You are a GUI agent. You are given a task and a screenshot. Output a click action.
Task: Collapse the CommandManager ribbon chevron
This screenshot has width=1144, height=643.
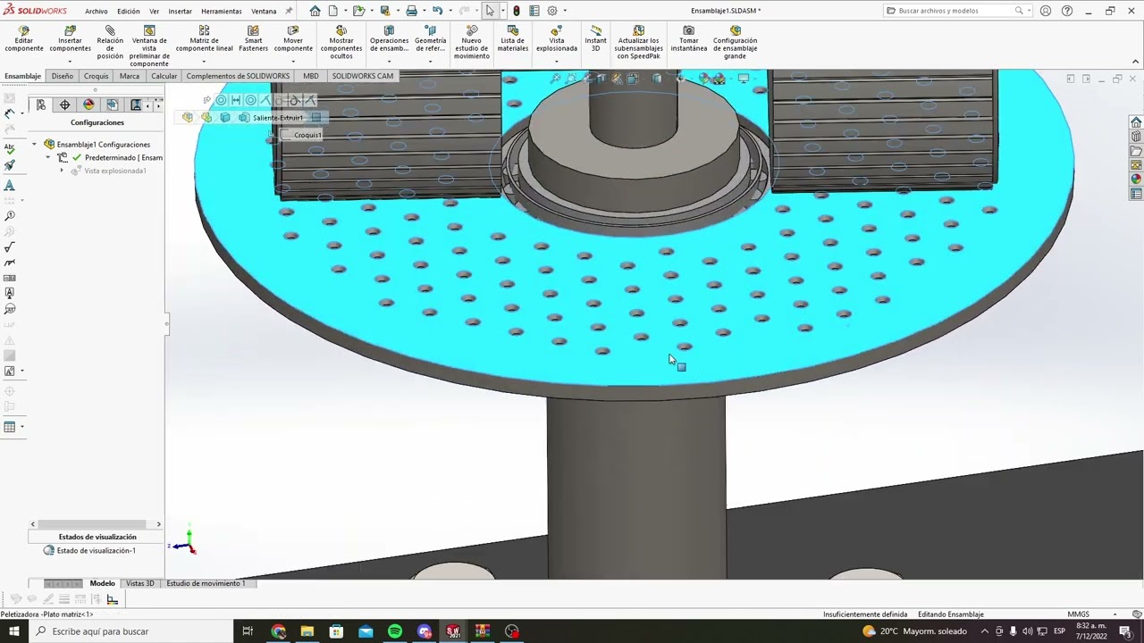pyautogui.click(x=1136, y=61)
